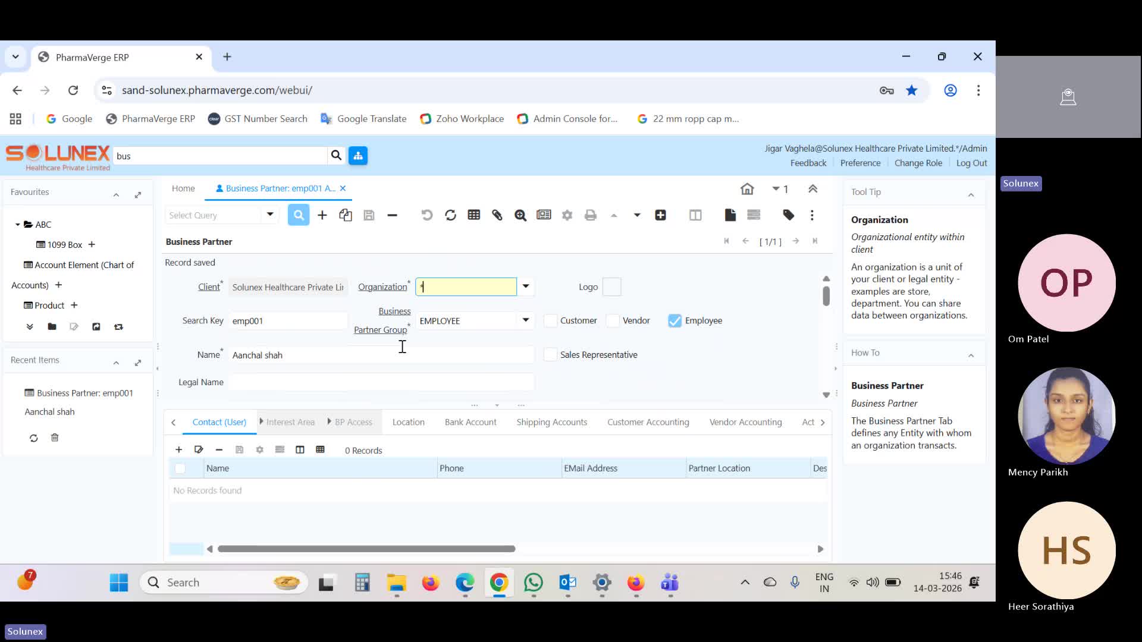Viewport: 1142px width, 642px height.
Task: Launch WhatsApp from the taskbar
Action: [x=533, y=583]
